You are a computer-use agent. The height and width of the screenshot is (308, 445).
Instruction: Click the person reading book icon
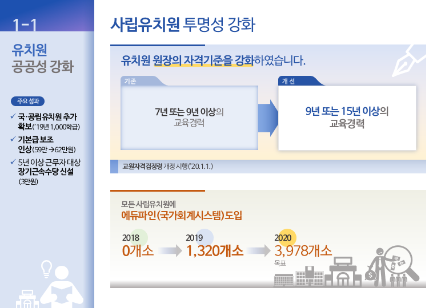62,286
